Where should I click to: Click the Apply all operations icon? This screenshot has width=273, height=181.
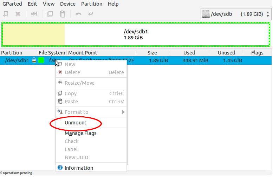[x=90, y=14]
